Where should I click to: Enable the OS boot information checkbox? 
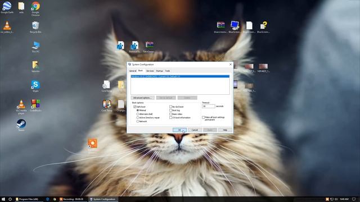point(170,118)
